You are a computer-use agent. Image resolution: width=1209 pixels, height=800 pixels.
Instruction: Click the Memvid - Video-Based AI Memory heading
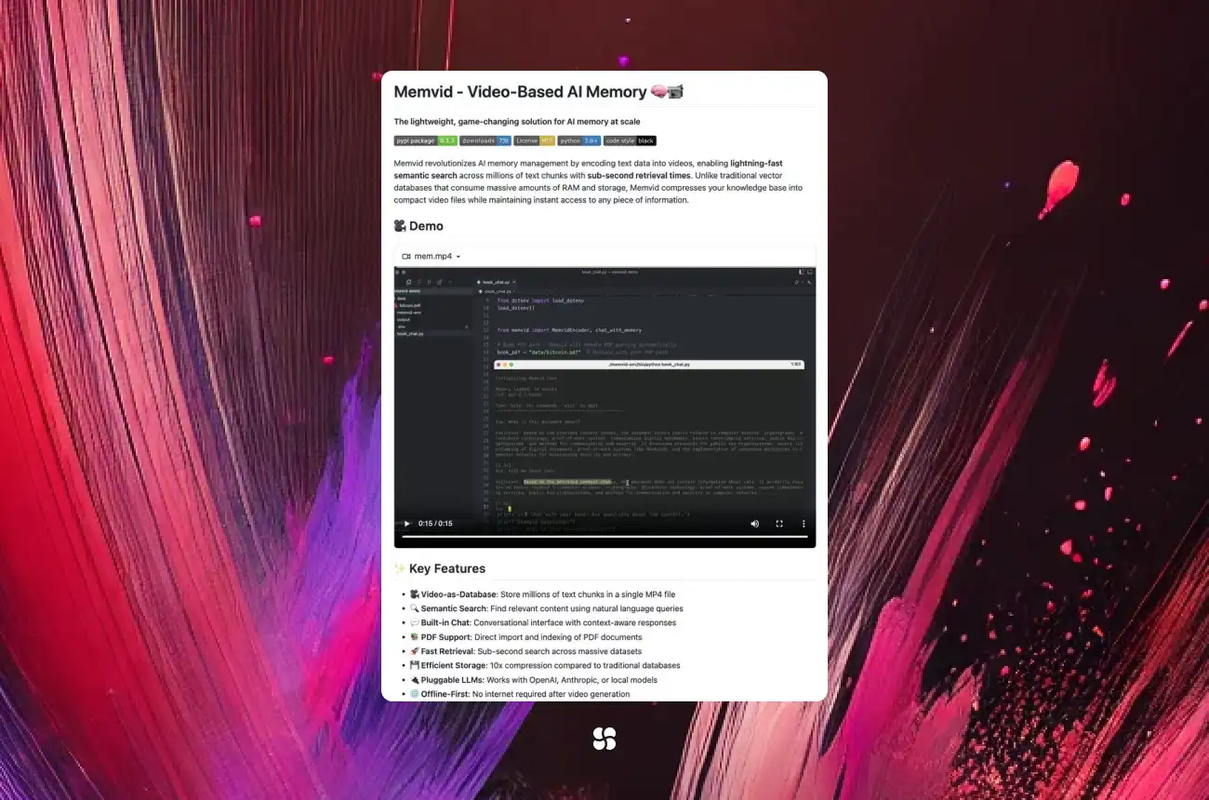pos(538,91)
